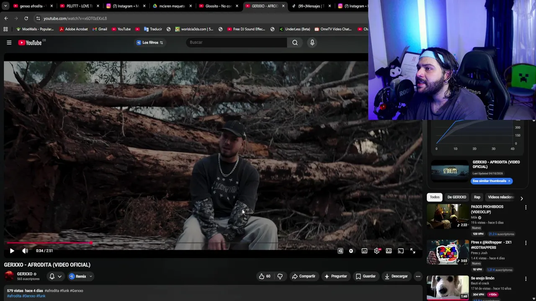Open apps grid in bookmarks bar
This screenshot has width=536, height=301.
tap(5, 29)
